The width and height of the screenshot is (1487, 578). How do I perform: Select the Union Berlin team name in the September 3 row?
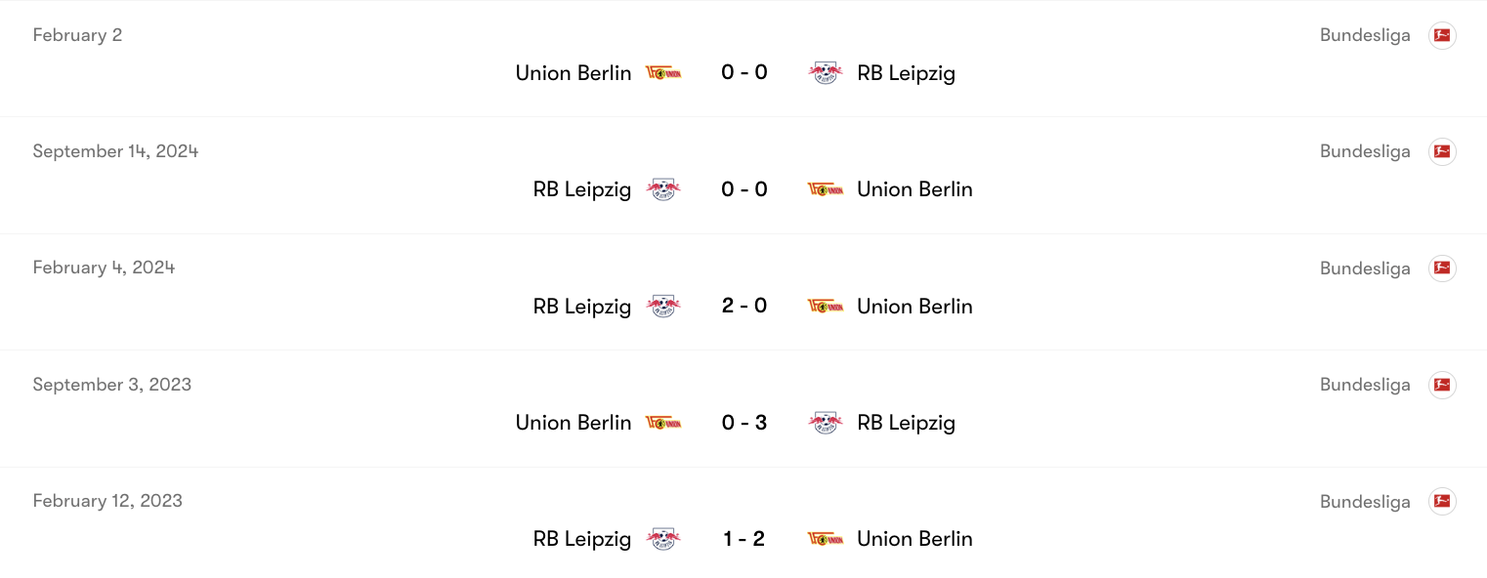pyautogui.click(x=574, y=423)
